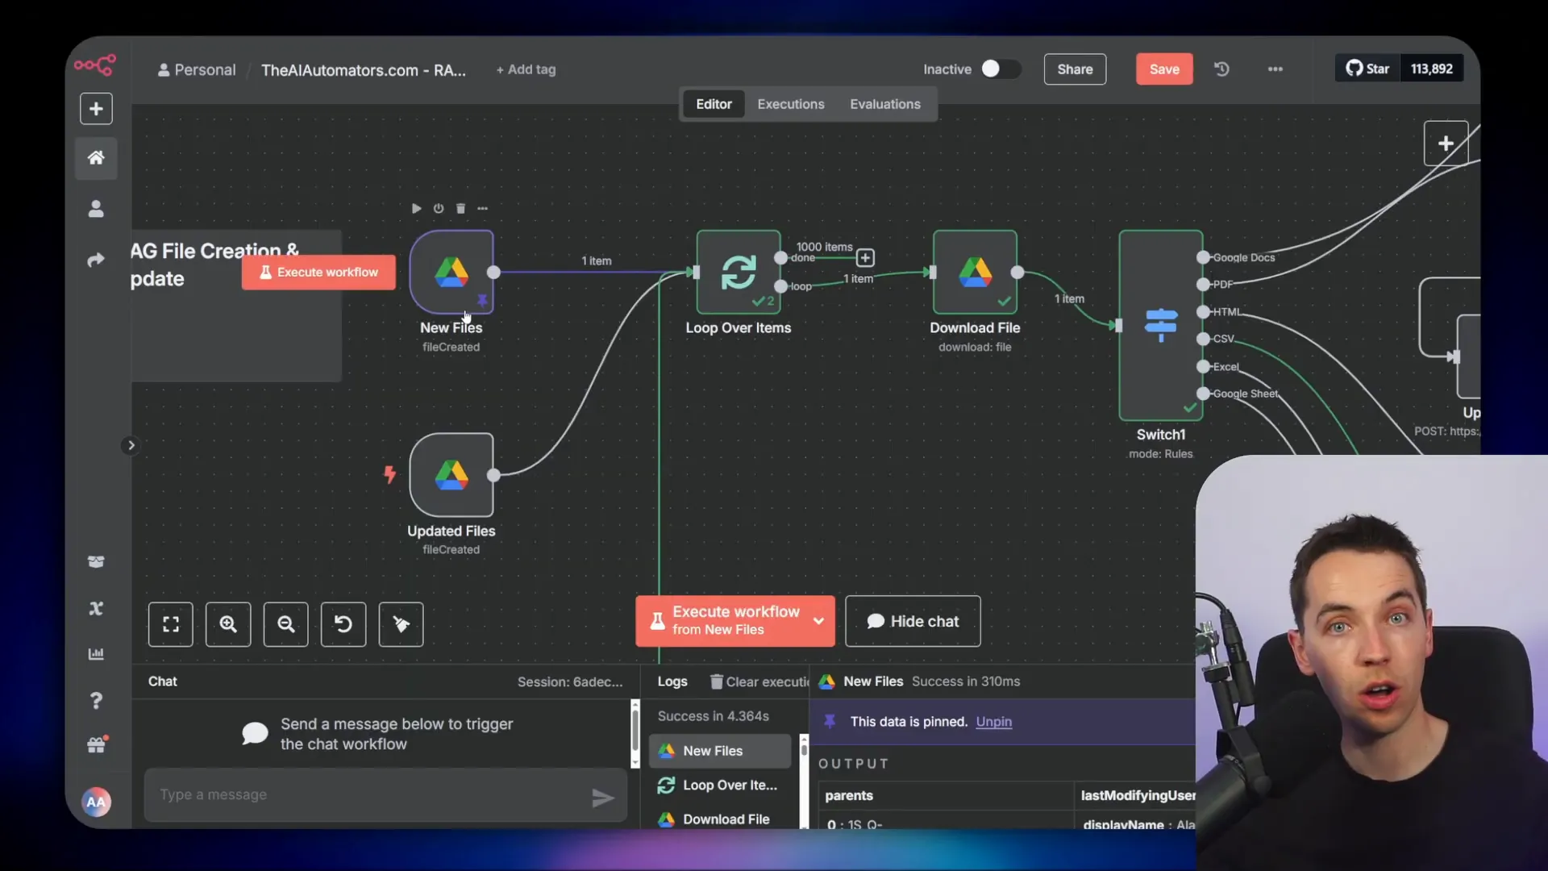
Task: Click the plus connector on Loop done output
Action: click(865, 258)
